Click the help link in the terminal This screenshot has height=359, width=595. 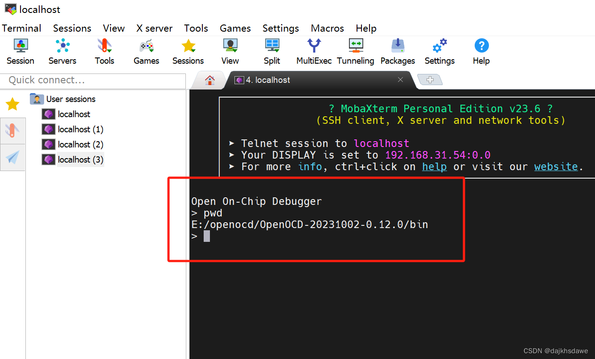[434, 167]
